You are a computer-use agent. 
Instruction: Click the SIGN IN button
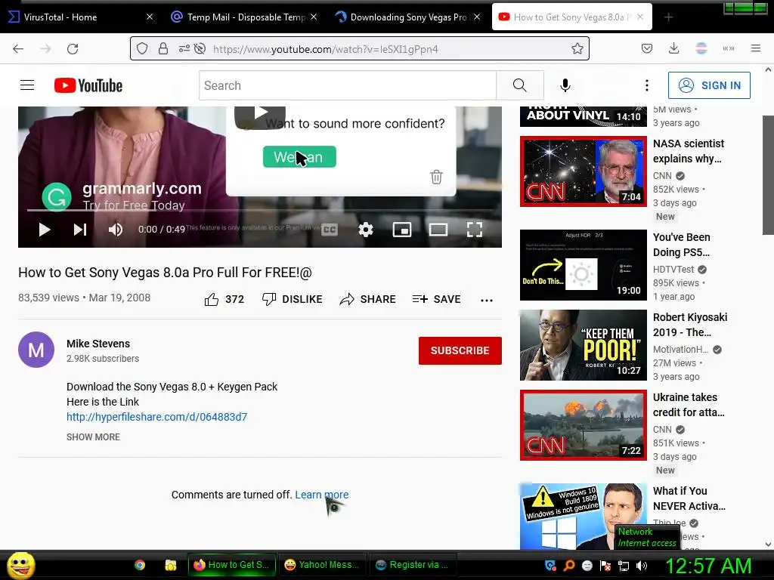pyautogui.click(x=709, y=85)
